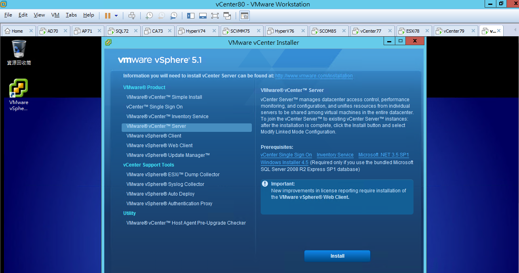Revert to snapshot toolbar icon
This screenshot has height=273, width=519.
pos(161,16)
